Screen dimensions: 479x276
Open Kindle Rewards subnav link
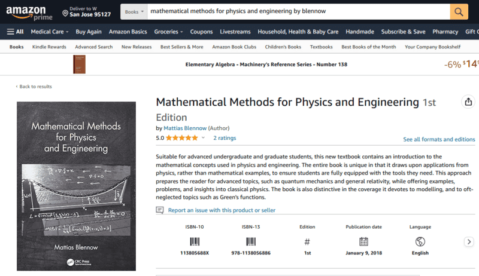pyautogui.click(x=49, y=47)
